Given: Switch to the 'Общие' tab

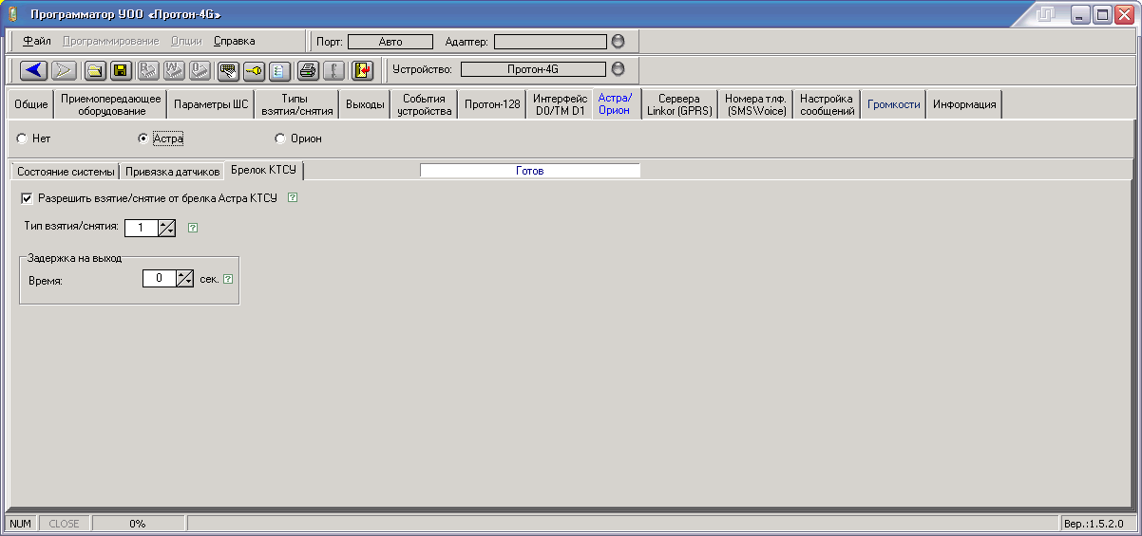Looking at the screenshot, I should point(30,104).
